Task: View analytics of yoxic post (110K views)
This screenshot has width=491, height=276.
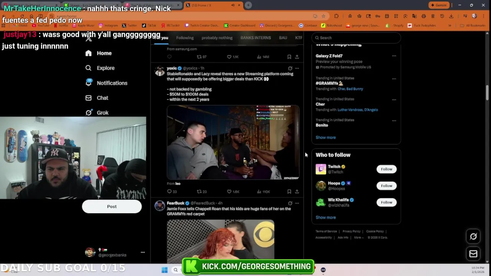Action: (264, 192)
